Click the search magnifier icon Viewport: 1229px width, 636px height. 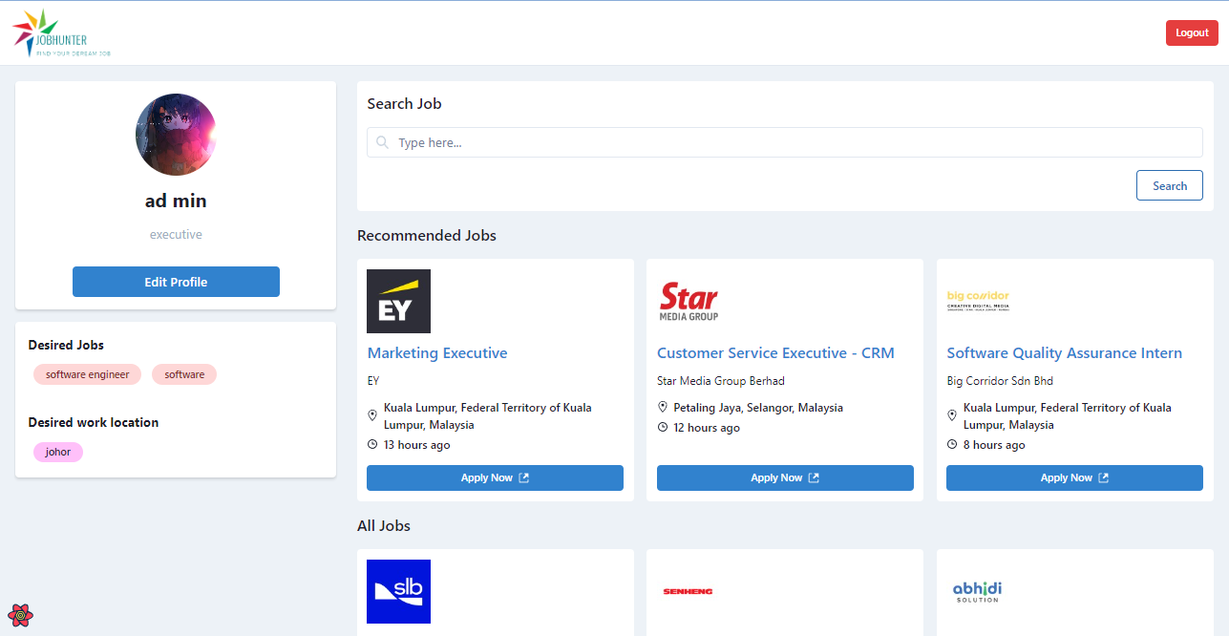382,141
